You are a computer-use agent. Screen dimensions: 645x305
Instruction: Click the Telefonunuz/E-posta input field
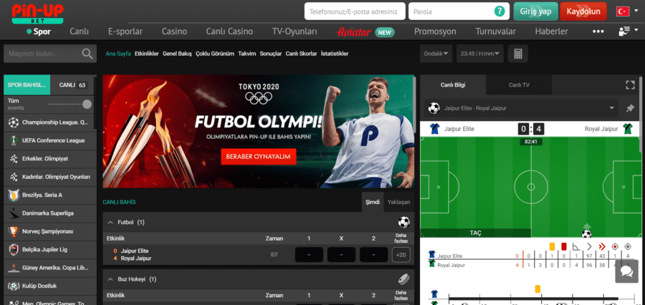pos(355,11)
